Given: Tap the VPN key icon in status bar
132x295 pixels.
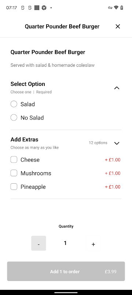Looking at the screenshot, I should point(110,8).
